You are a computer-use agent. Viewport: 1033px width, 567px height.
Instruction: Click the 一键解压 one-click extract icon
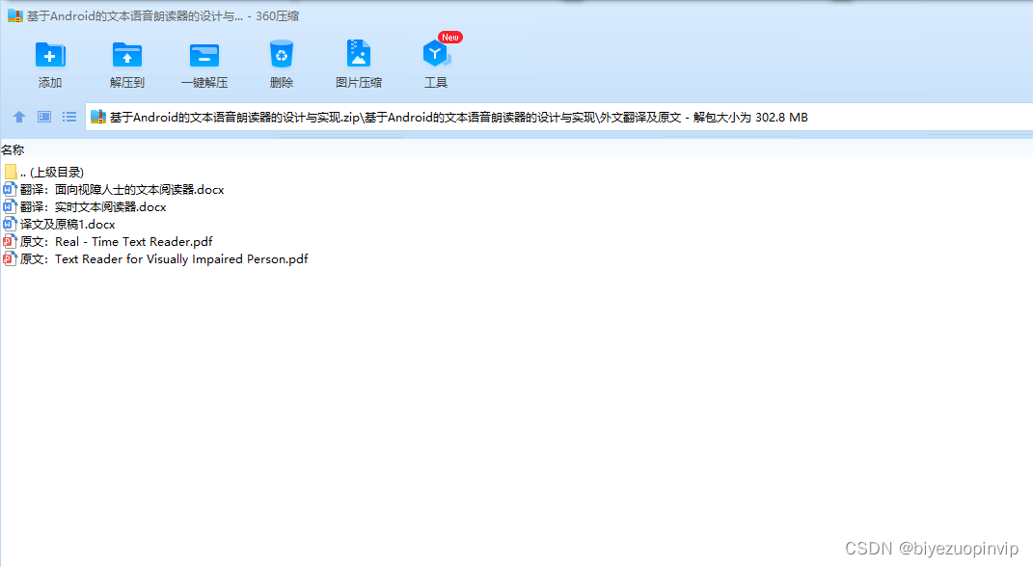click(x=204, y=55)
